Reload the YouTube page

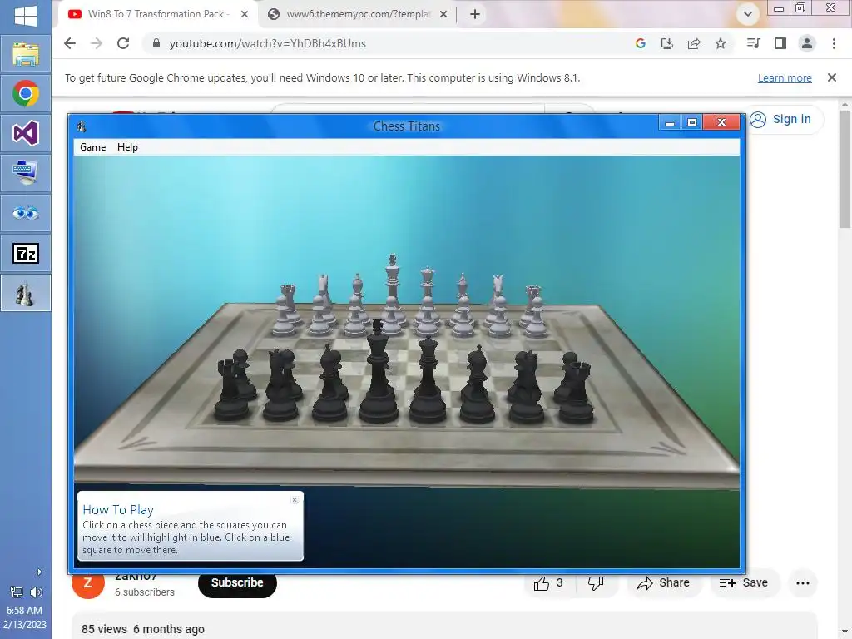click(123, 43)
